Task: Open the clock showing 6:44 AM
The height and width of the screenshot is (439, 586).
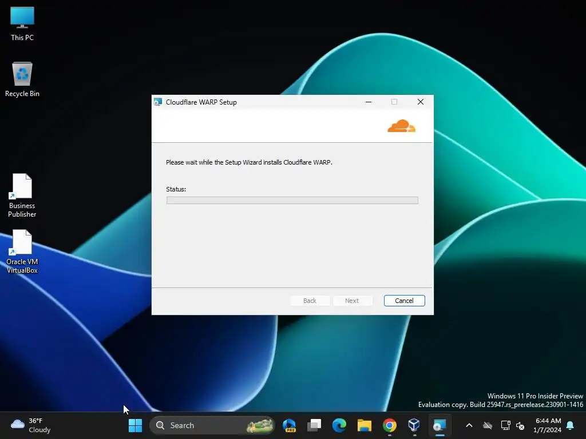Action: (x=548, y=425)
